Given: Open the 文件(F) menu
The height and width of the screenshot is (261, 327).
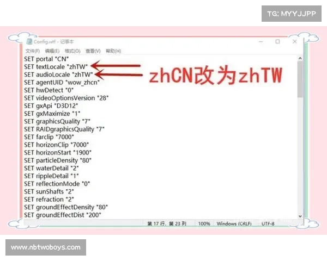Looking at the screenshot, I should click(x=32, y=51).
